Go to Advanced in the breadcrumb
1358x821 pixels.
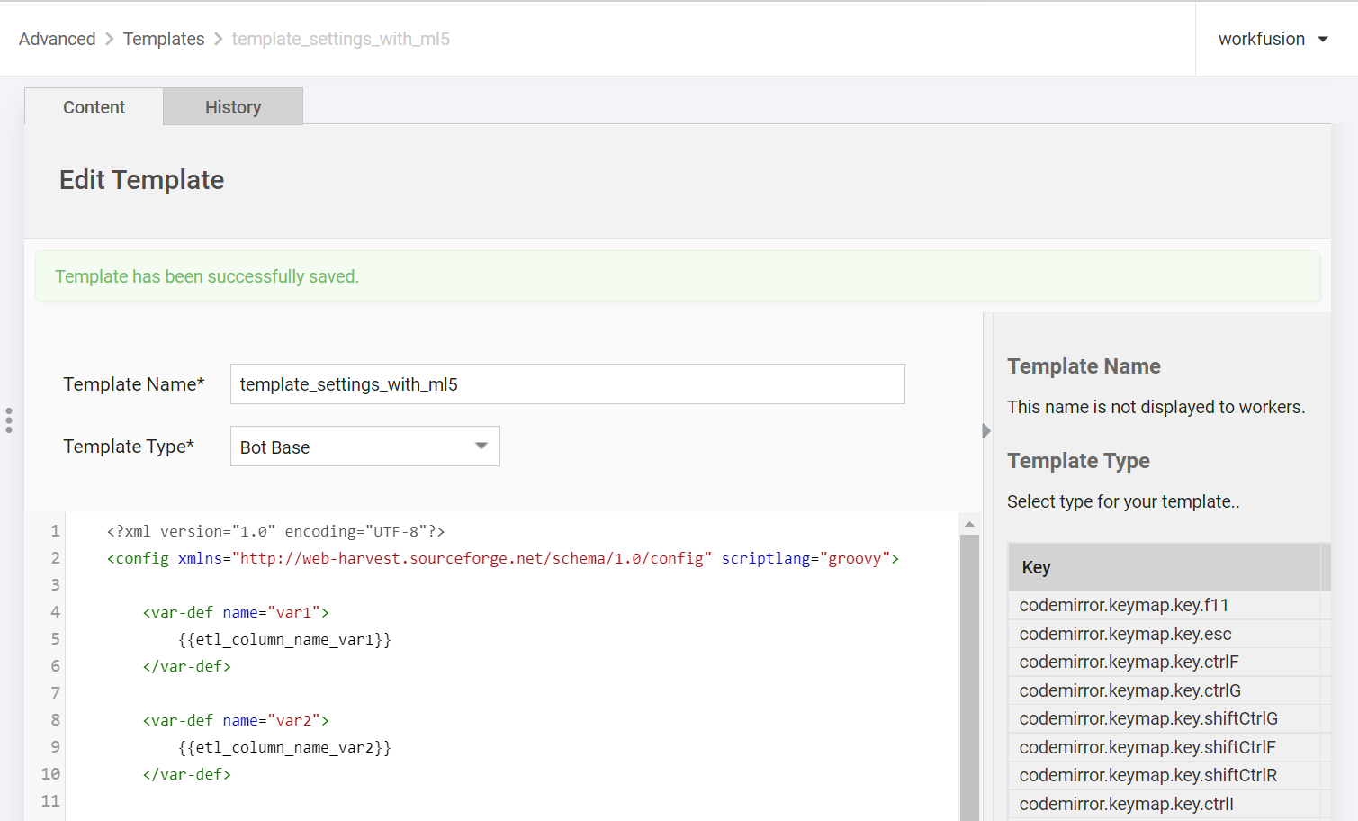tap(57, 39)
